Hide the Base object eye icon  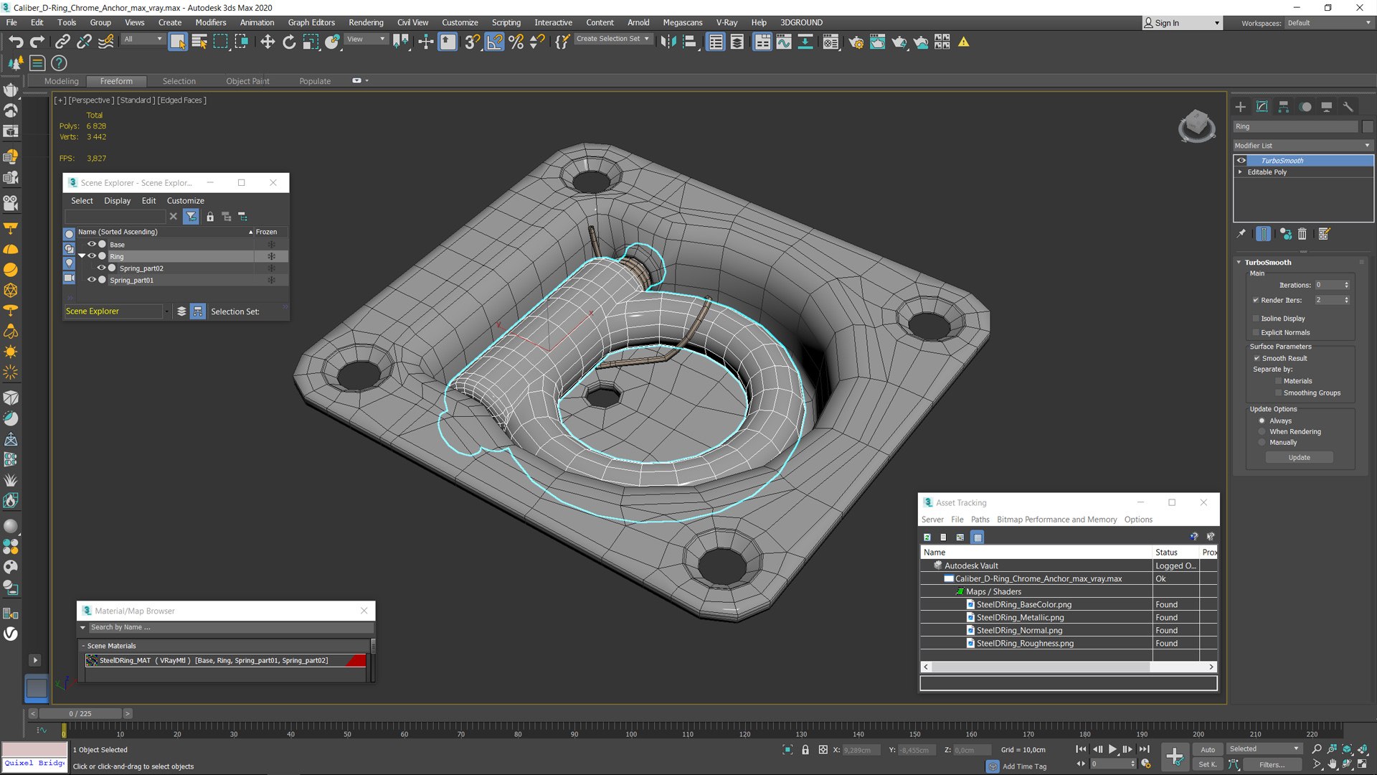click(92, 245)
